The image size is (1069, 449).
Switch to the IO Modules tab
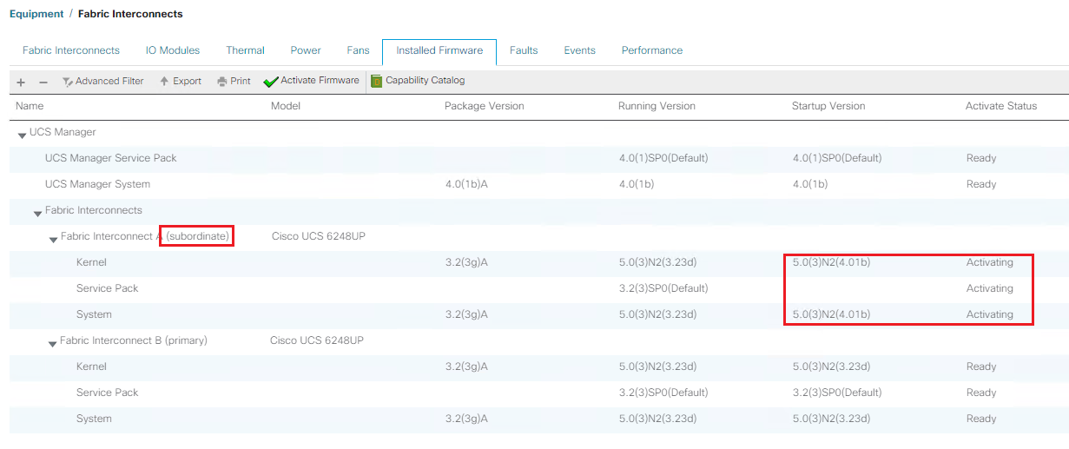[x=173, y=50]
